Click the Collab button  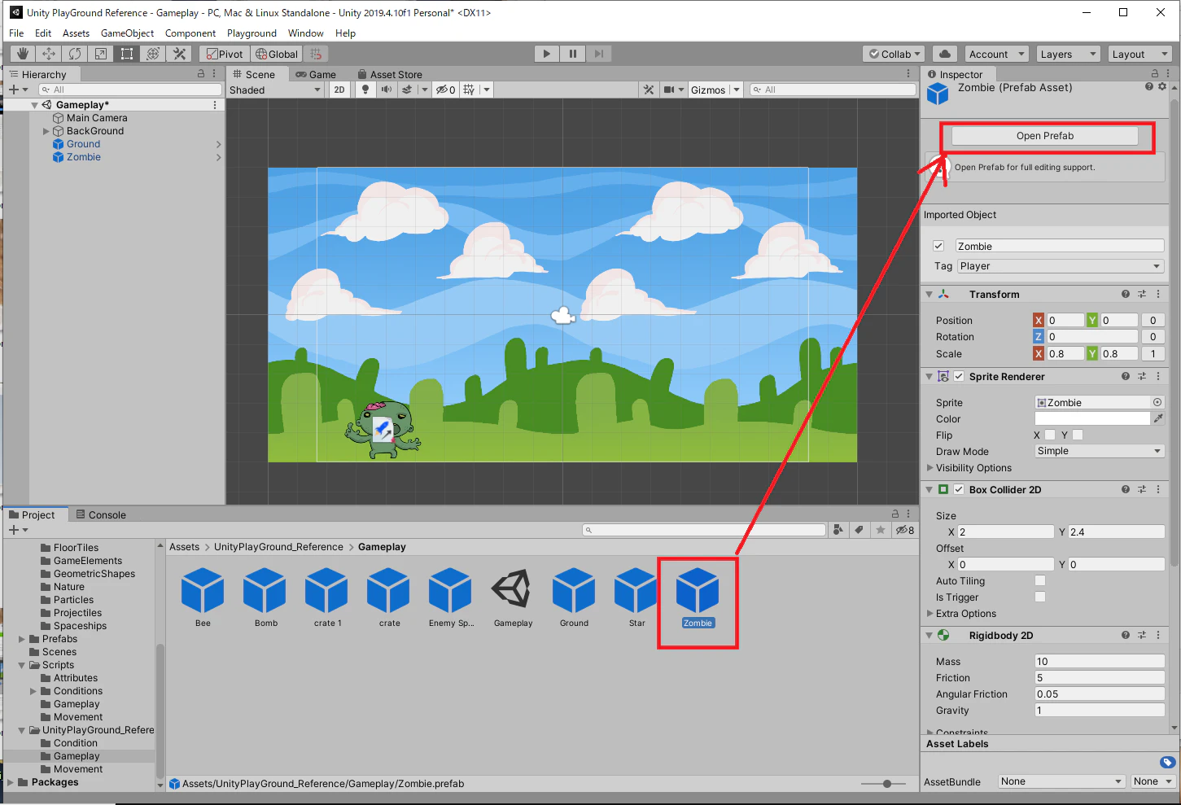[x=894, y=54]
